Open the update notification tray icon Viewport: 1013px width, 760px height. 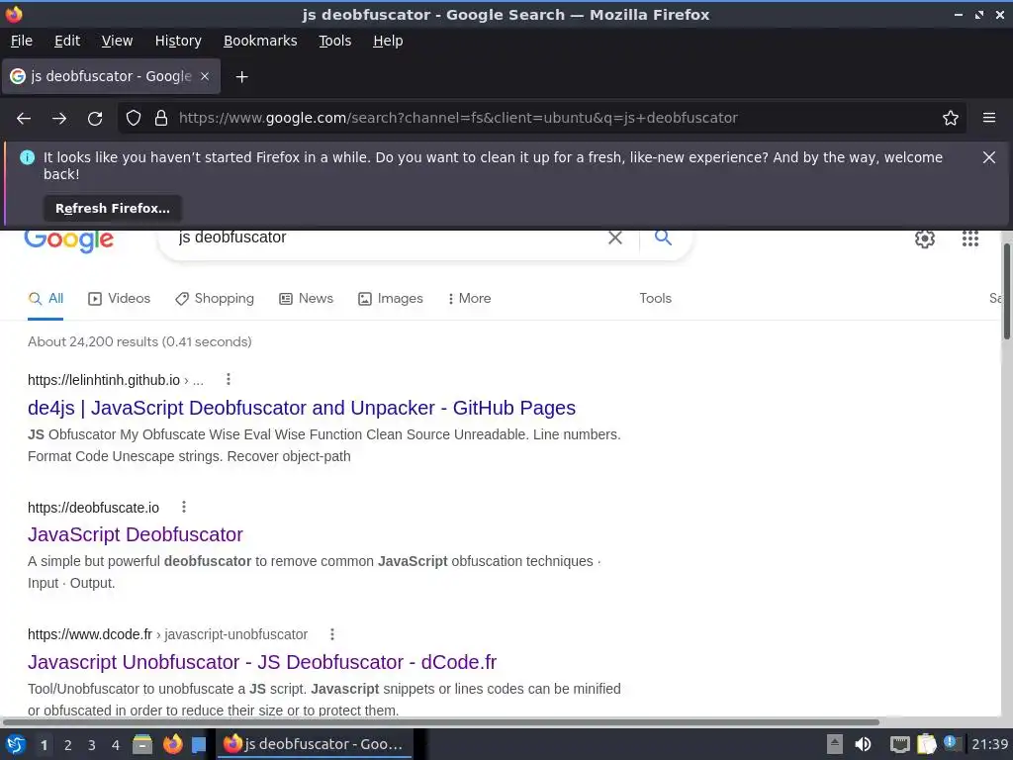coord(951,742)
